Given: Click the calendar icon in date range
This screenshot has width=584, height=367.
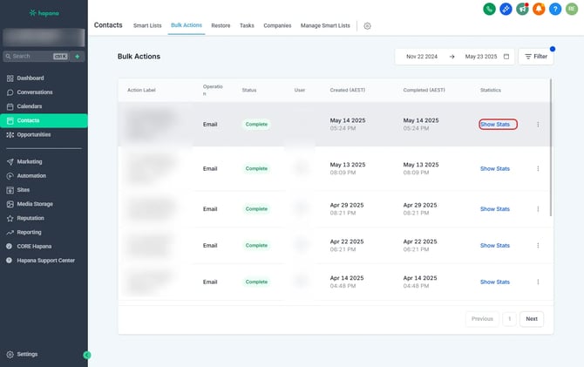Looking at the screenshot, I should 506,57.
